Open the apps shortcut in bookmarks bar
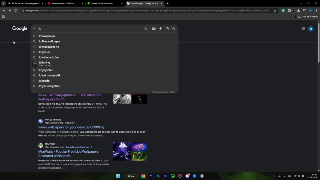This screenshot has height=180, width=320. pos(3,17)
